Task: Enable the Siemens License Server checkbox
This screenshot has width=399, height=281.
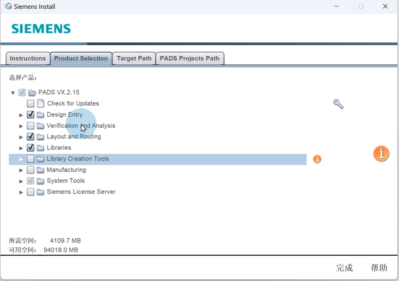Action: click(30, 191)
